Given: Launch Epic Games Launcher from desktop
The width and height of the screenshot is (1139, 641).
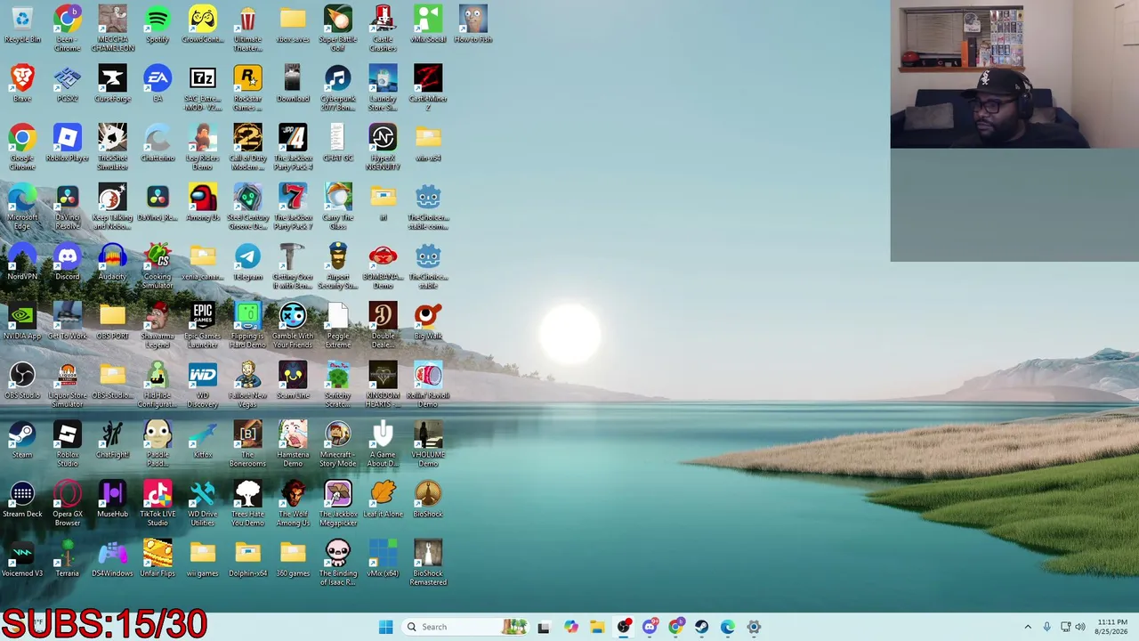Looking at the screenshot, I should (x=203, y=326).
